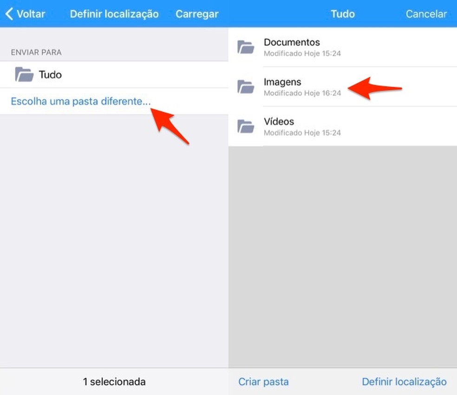Tap "Modificado Hoje 16:24" under Imagens

[x=303, y=93]
